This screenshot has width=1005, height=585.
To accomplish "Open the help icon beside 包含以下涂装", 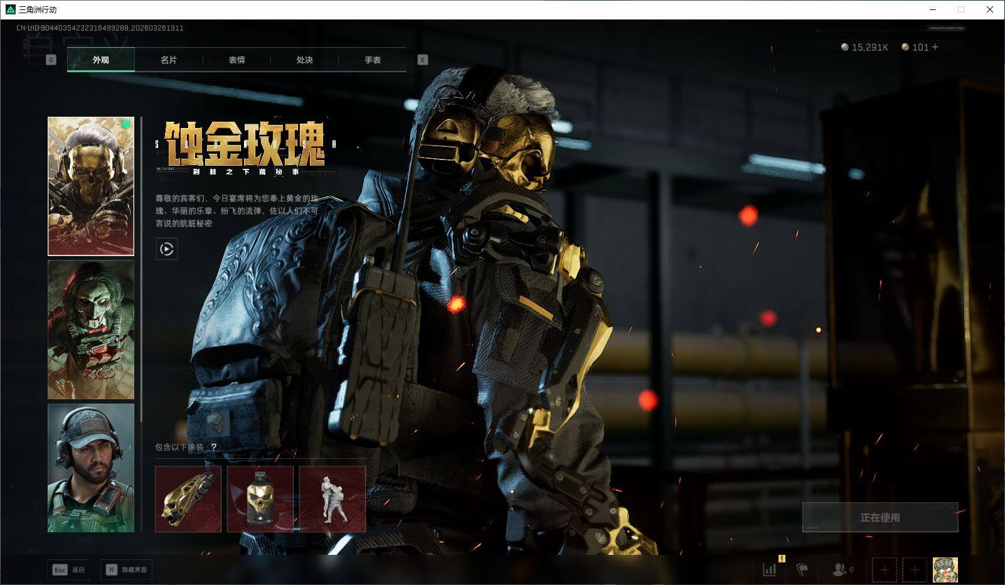I will [214, 447].
